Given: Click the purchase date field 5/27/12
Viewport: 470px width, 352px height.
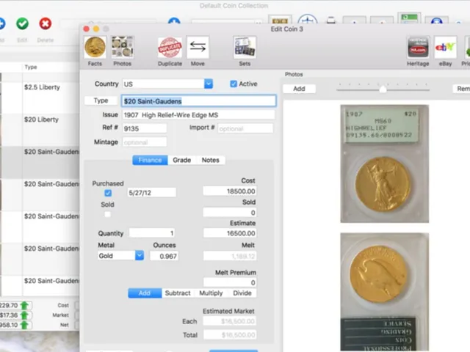Looking at the screenshot, I should [152, 193].
